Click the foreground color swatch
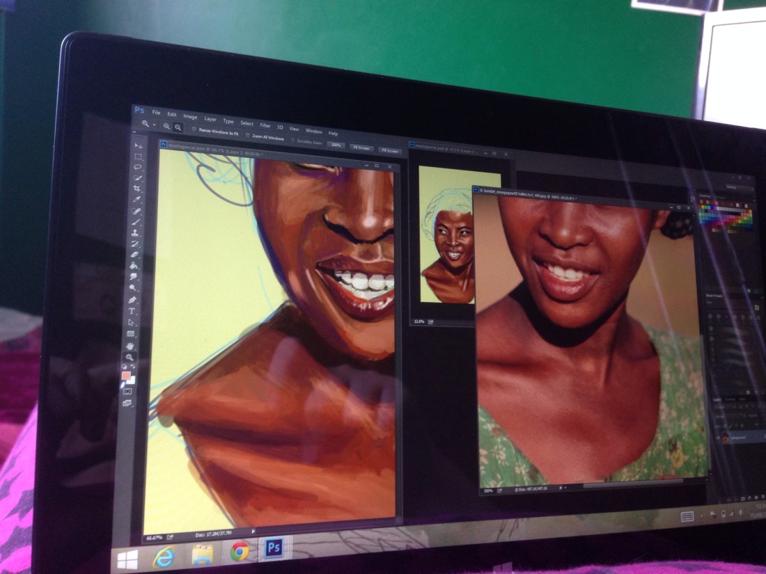Image resolution: width=766 pixels, height=574 pixels. click(x=125, y=375)
